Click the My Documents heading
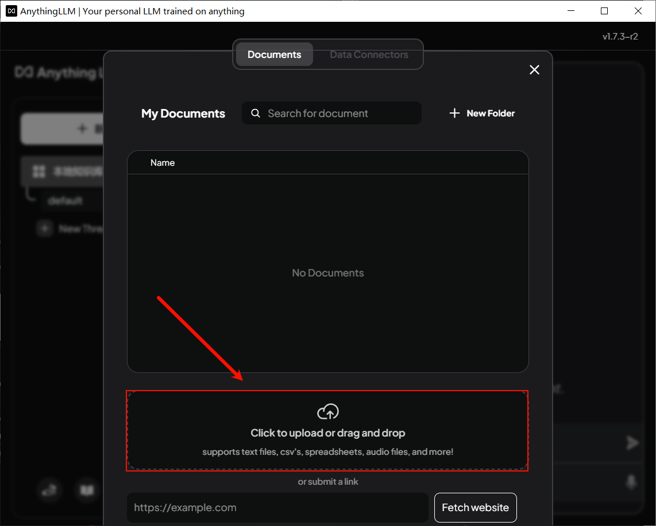656x526 pixels. click(x=183, y=114)
